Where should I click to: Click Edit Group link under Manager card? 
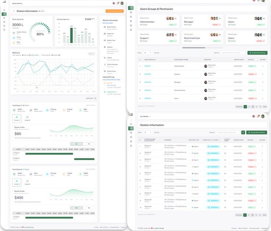point(188,25)
